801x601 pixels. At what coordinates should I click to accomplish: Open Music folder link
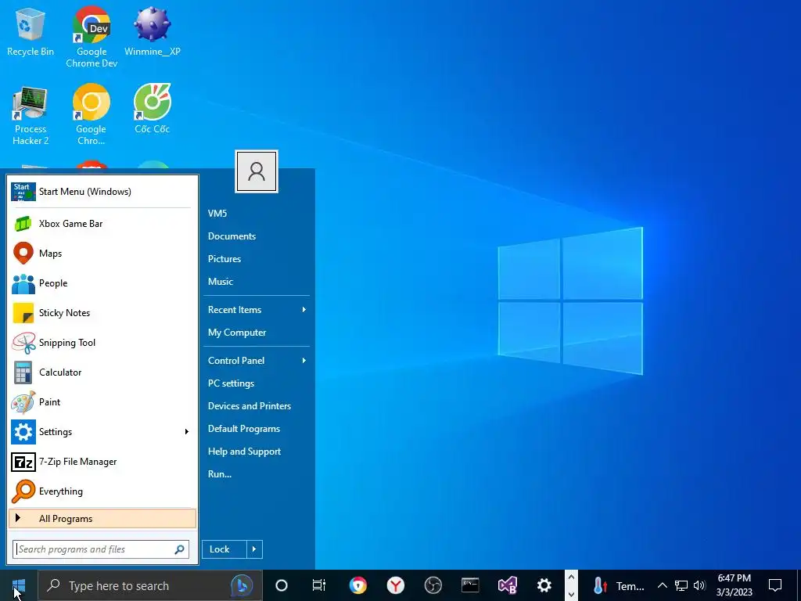point(220,282)
